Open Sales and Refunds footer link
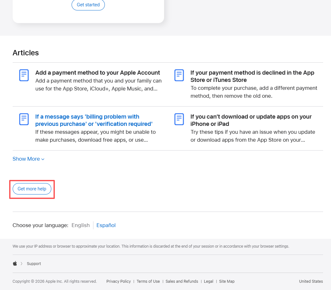 (182, 281)
